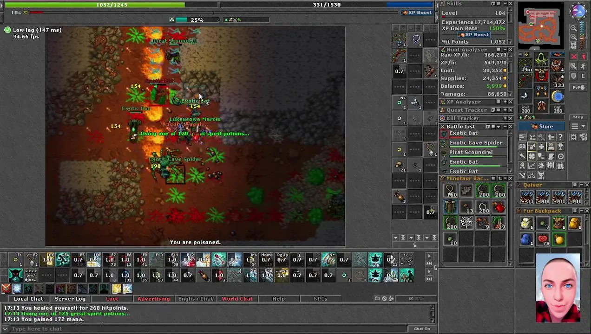591x334 pixels.
Task: Switch to the Server Log tab
Action: (x=70, y=299)
